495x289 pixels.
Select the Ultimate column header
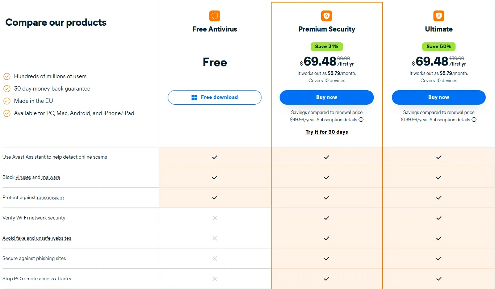click(x=439, y=29)
